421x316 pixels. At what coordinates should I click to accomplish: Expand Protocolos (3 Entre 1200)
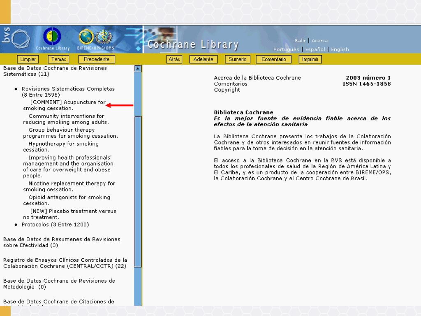(x=56, y=225)
